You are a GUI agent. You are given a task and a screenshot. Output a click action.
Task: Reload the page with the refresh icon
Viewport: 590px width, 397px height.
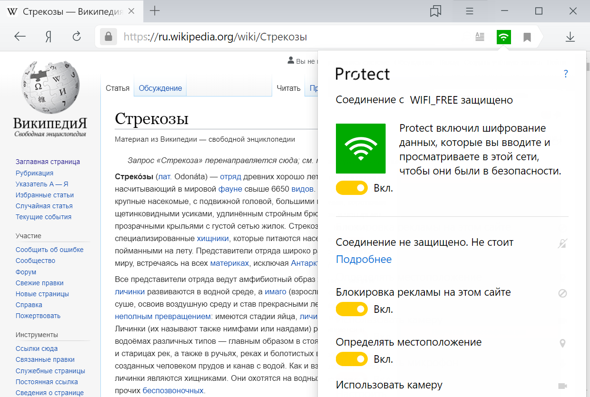point(76,37)
